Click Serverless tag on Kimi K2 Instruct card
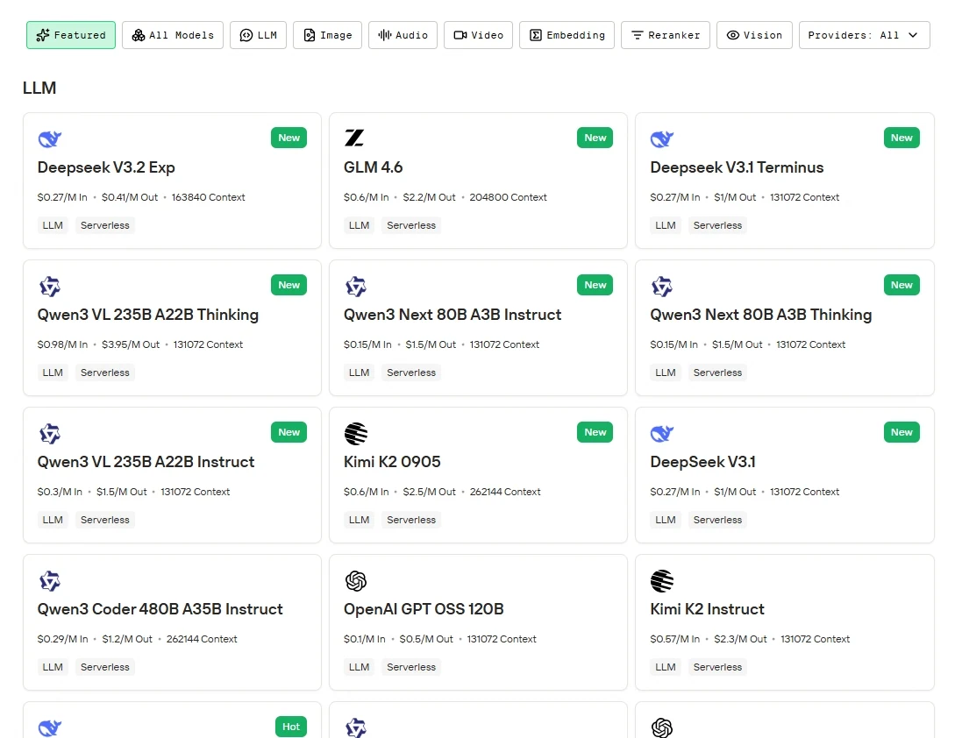Viewport: 955px width, 738px height. [717, 667]
